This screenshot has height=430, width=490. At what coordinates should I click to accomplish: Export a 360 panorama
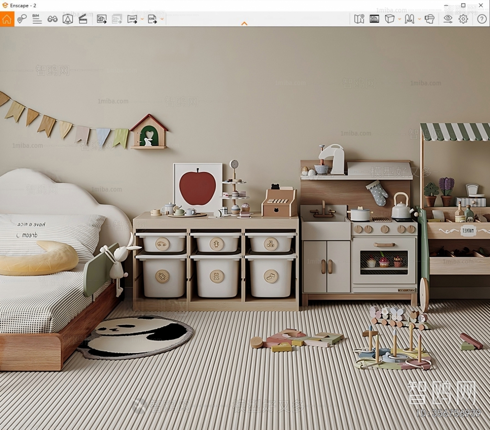[x=132, y=19]
